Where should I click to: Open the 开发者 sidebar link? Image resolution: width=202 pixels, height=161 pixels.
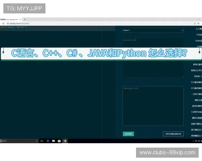(x=198, y=76)
